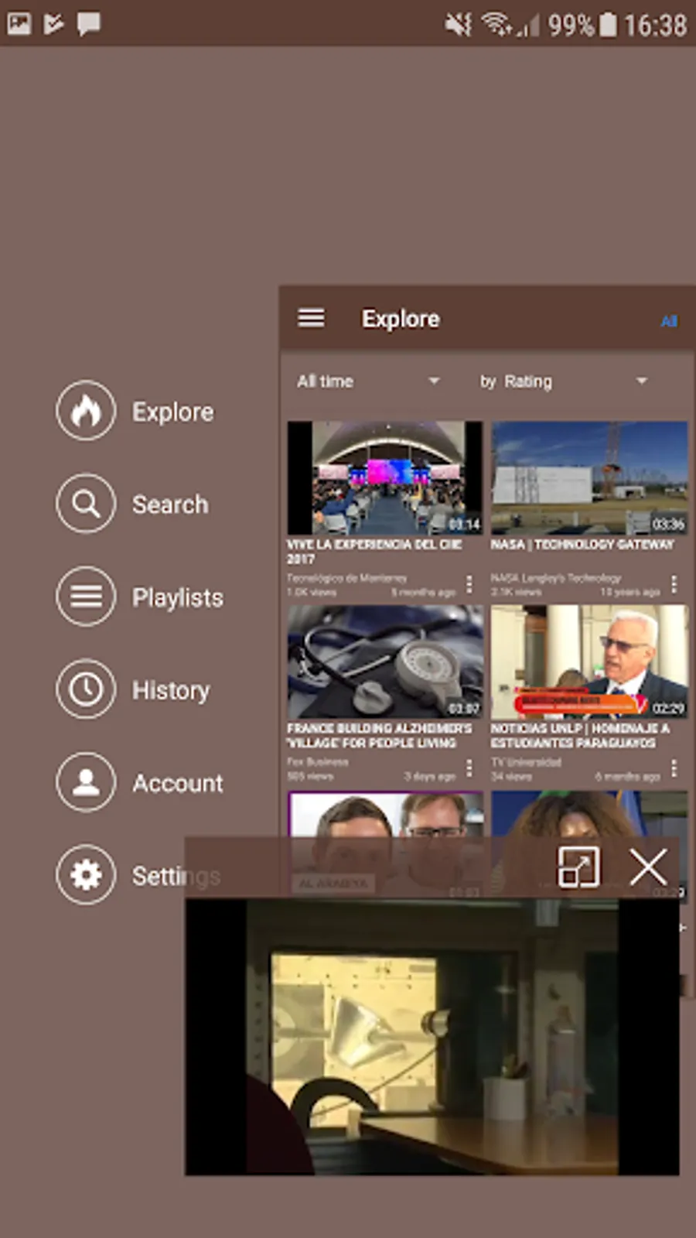The height and width of the screenshot is (1238, 696).
Task: Open the Settings gear icon in side menu
Action: [86, 875]
